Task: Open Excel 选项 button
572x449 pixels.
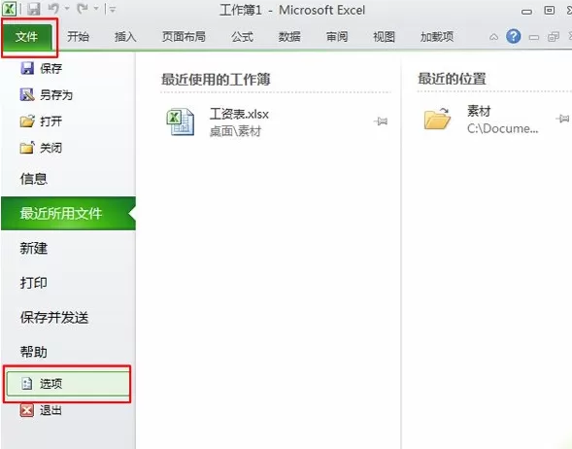Action: pyautogui.click(x=68, y=384)
